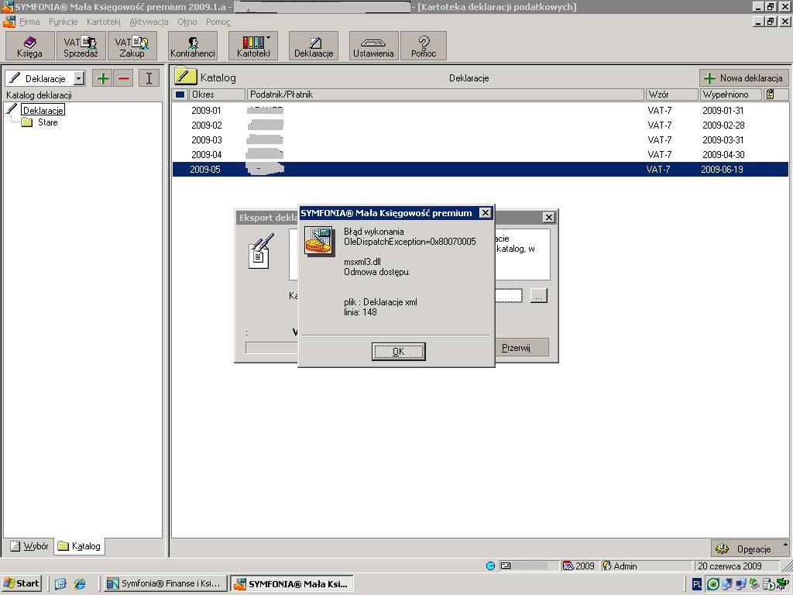The height and width of the screenshot is (595, 793).
Task: Switch to the Wybór tab
Action: (30, 546)
